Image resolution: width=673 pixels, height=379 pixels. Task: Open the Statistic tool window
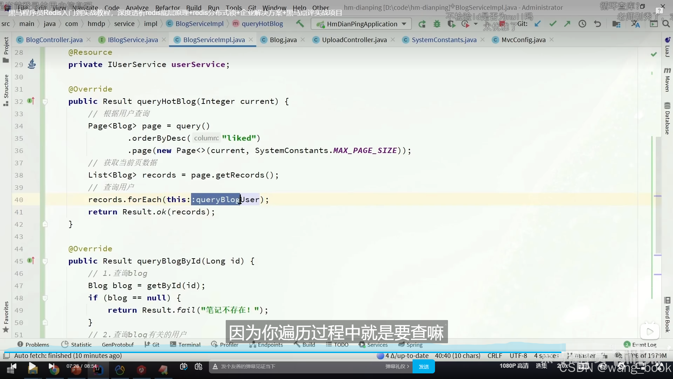(76, 345)
